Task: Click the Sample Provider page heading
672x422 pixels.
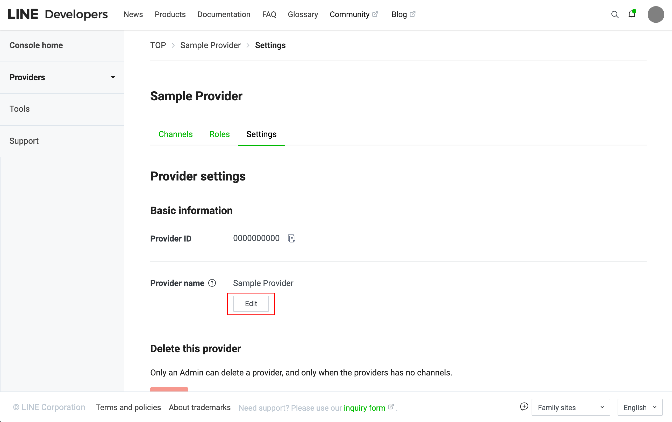Action: coord(196,96)
